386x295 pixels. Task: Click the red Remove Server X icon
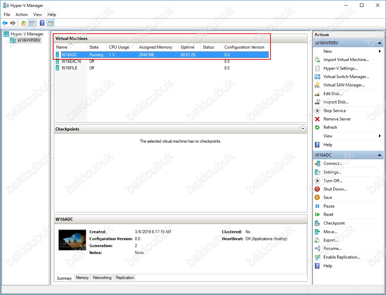click(317, 119)
